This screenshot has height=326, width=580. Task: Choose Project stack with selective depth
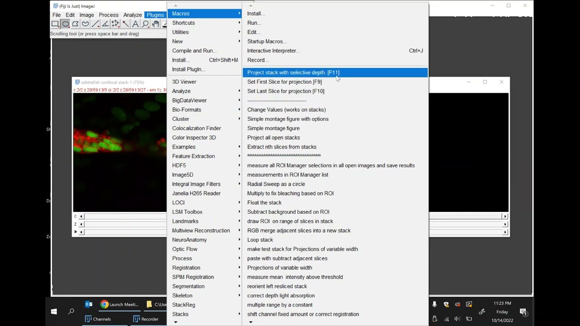[x=335, y=72]
